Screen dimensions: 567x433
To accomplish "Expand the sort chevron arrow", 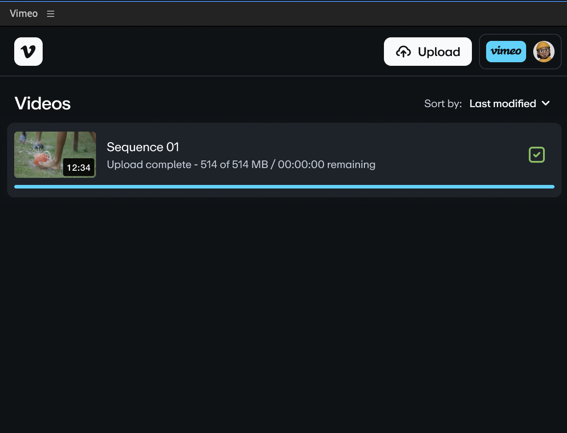I will pos(546,104).
